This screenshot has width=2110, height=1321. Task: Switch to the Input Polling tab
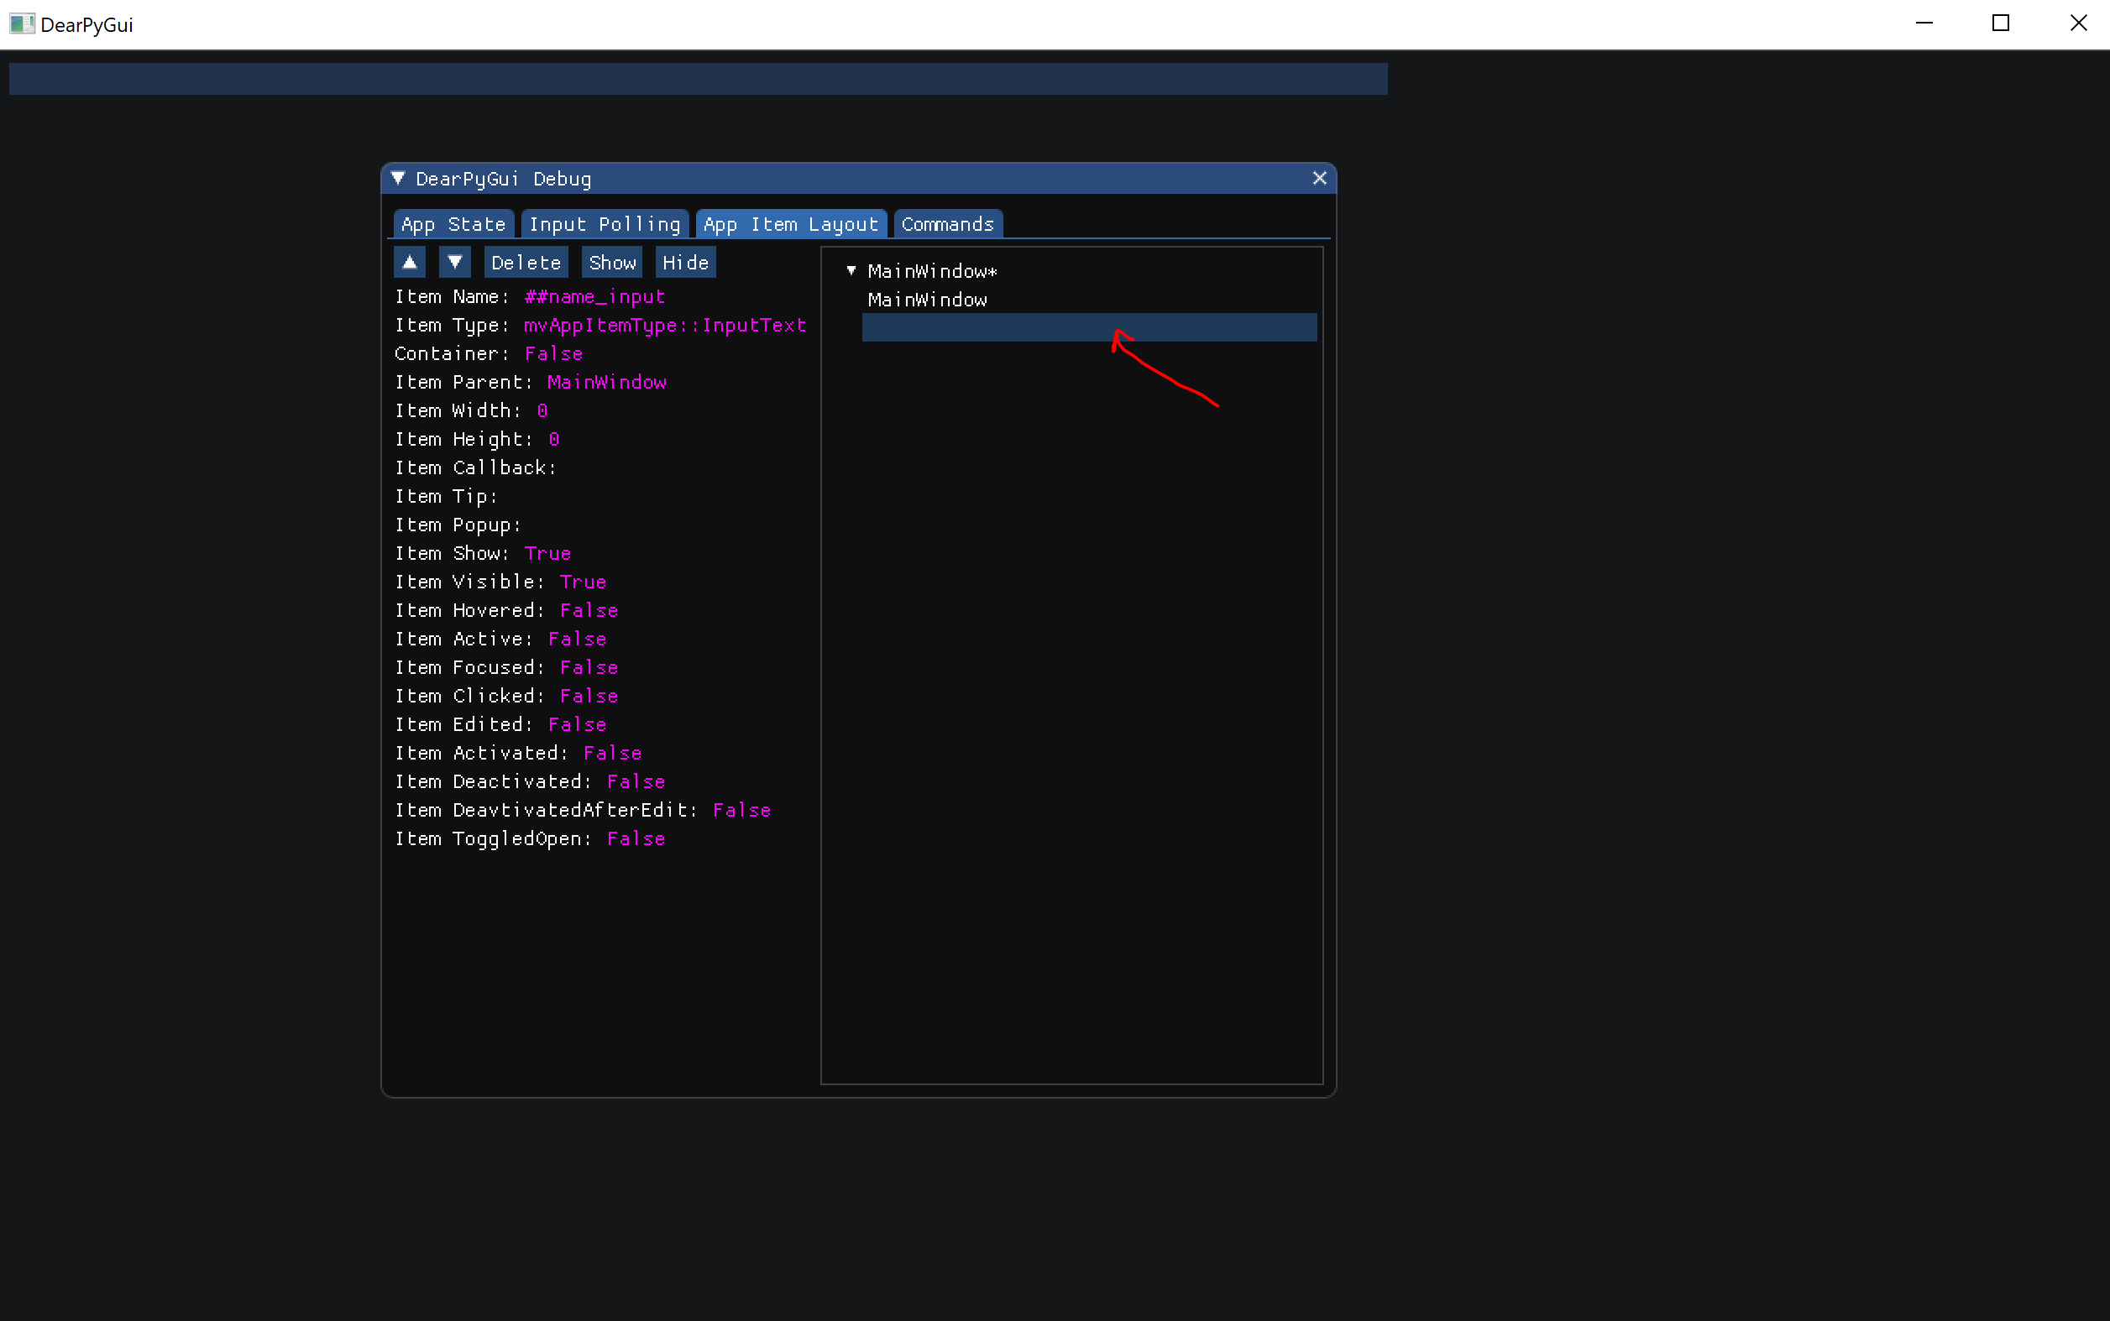point(604,223)
